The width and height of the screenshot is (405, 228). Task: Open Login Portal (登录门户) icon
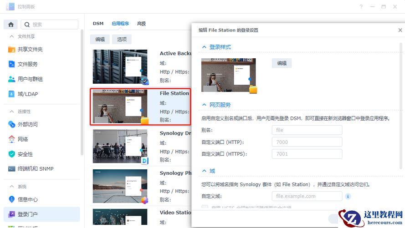click(12, 214)
